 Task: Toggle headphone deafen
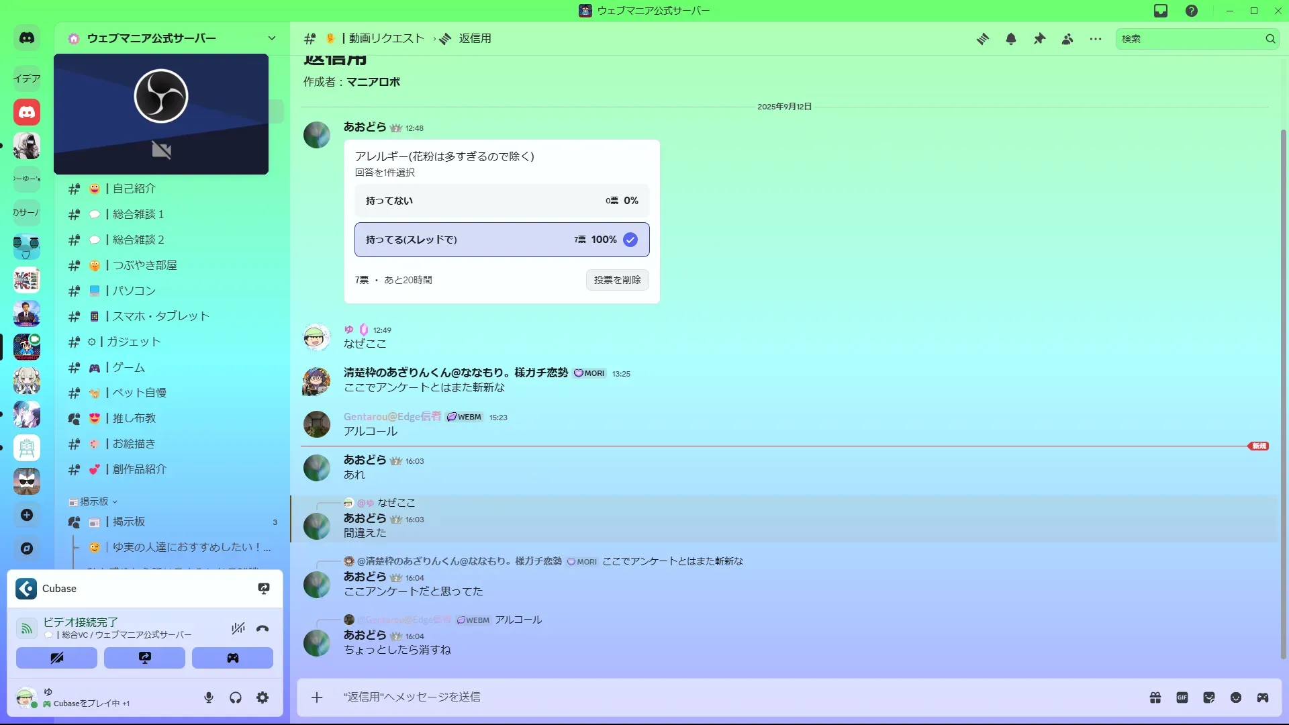click(236, 698)
